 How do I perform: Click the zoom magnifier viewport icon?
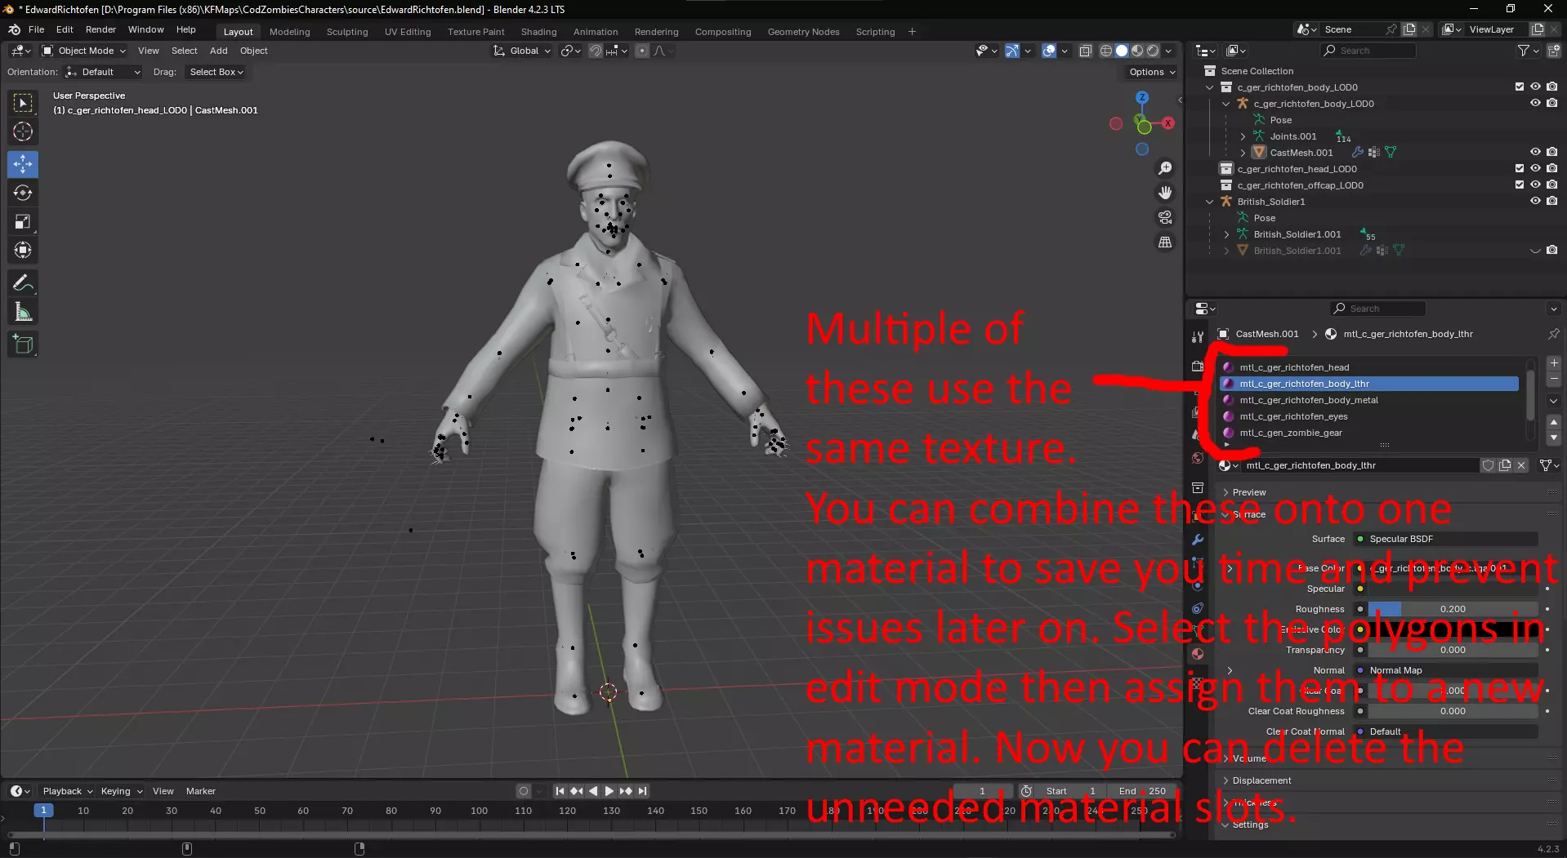pos(1165,168)
